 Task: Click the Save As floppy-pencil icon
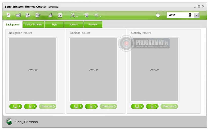(38, 15)
